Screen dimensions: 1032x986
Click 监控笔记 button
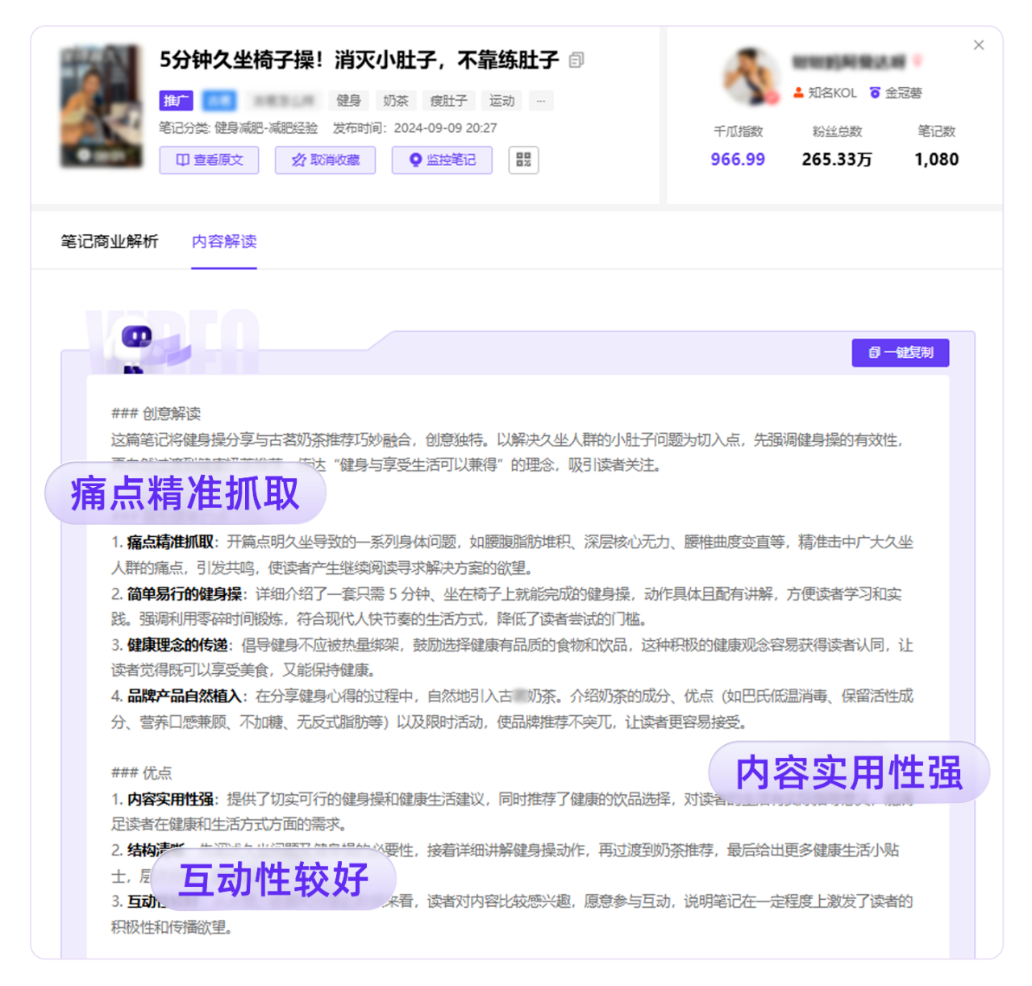pos(442,160)
